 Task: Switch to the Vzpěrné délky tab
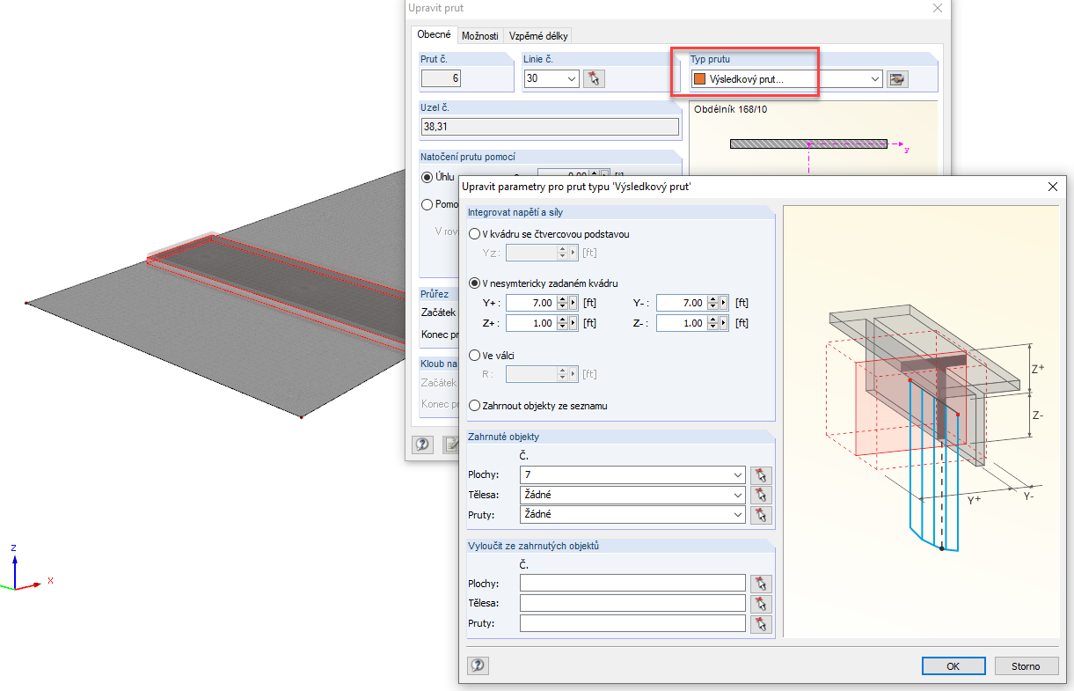pos(538,36)
